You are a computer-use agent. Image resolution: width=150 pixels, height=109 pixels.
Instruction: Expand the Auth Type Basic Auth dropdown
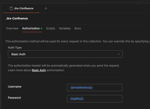click(x=65, y=54)
